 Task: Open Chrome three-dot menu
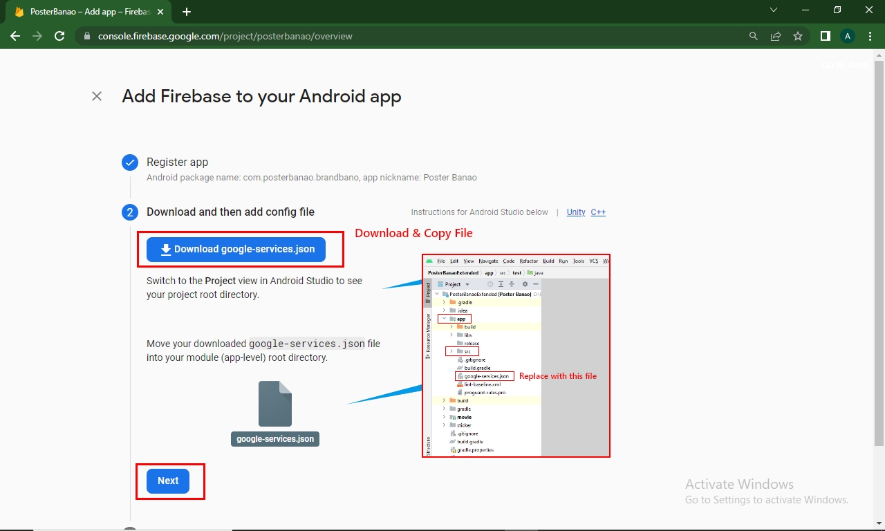(870, 36)
